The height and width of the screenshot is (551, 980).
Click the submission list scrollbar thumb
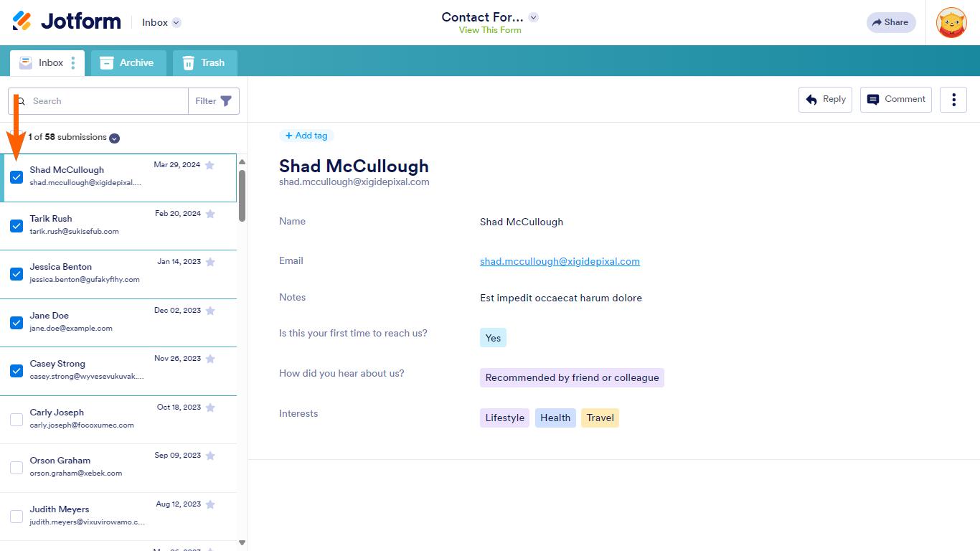242,196
